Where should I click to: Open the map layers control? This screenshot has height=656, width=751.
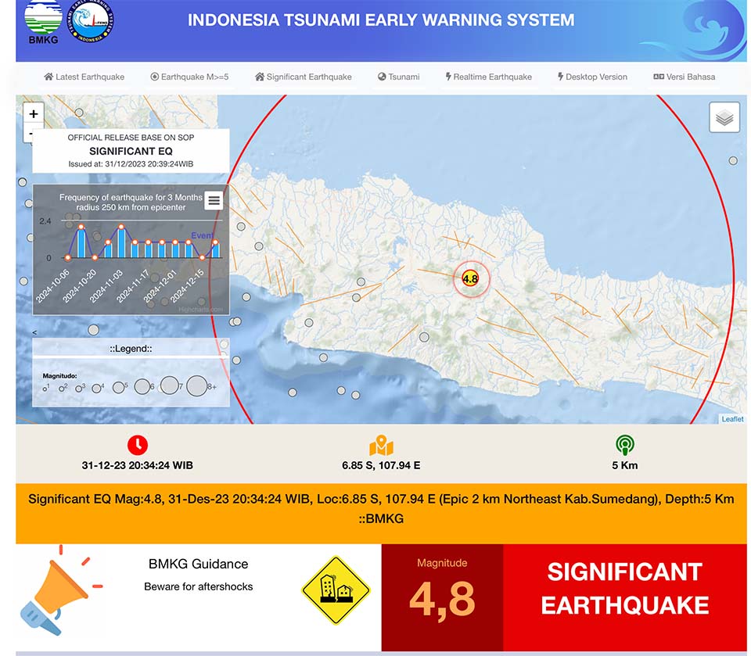tap(724, 118)
